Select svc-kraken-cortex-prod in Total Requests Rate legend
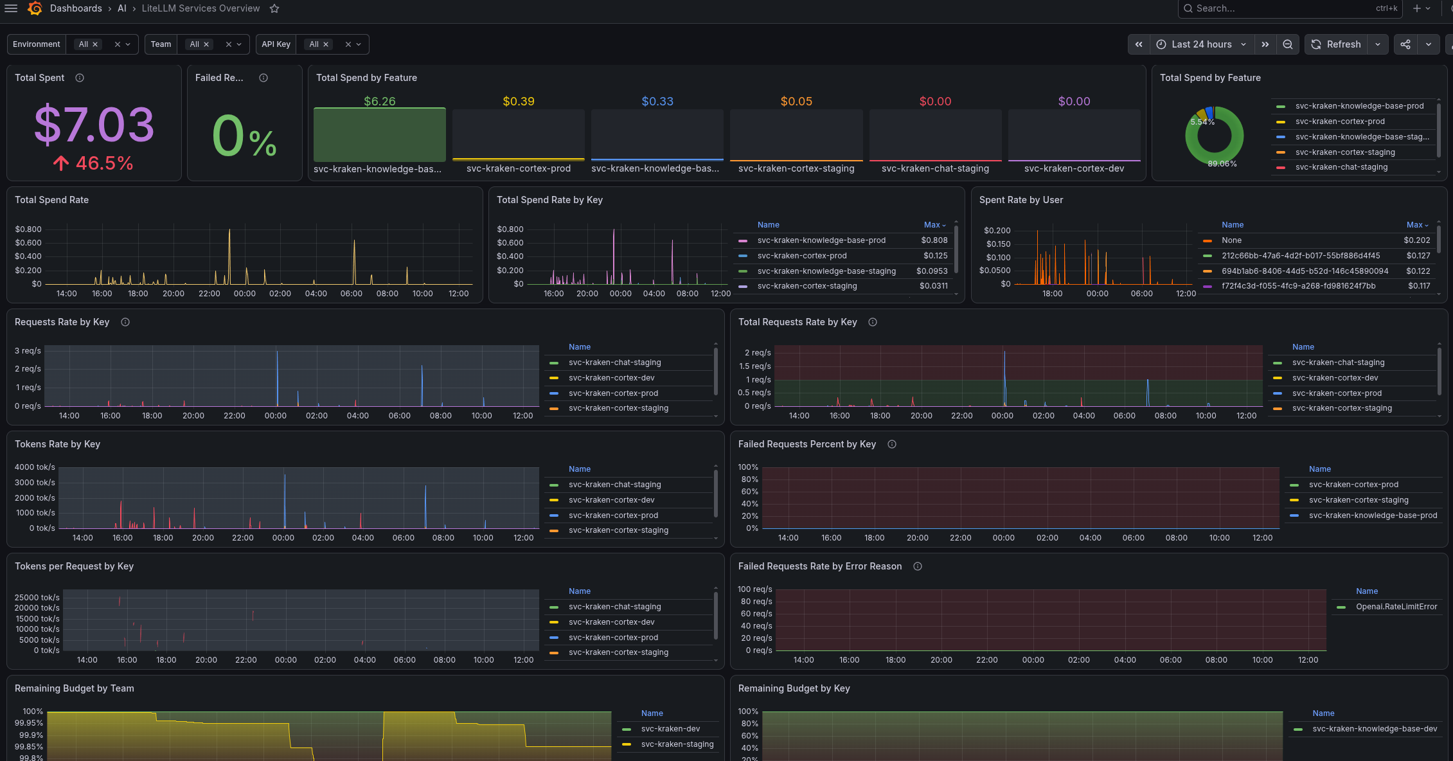Viewport: 1453px width, 761px height. (x=1336, y=393)
